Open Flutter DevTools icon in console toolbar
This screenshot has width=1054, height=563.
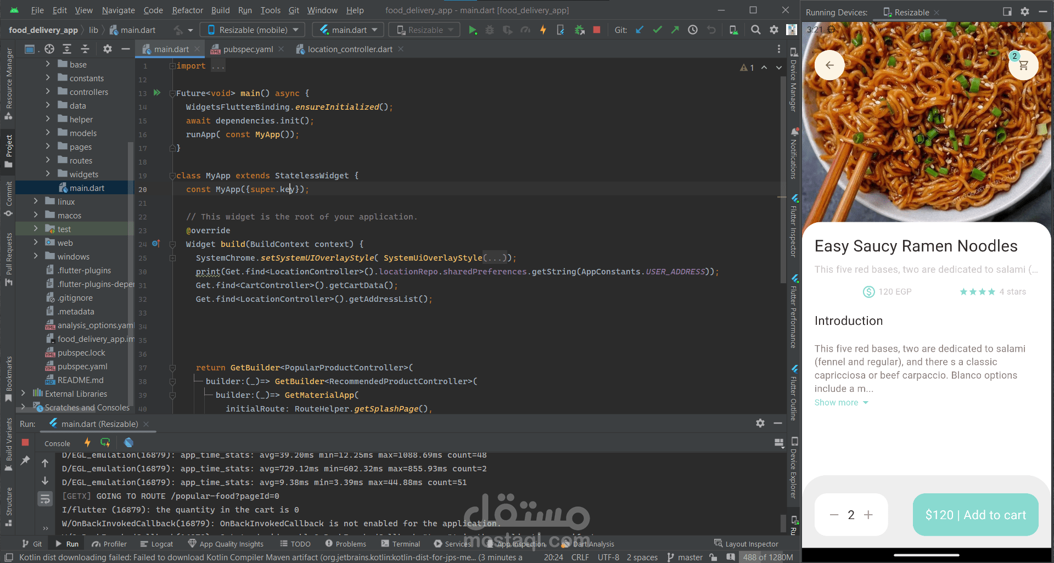128,443
